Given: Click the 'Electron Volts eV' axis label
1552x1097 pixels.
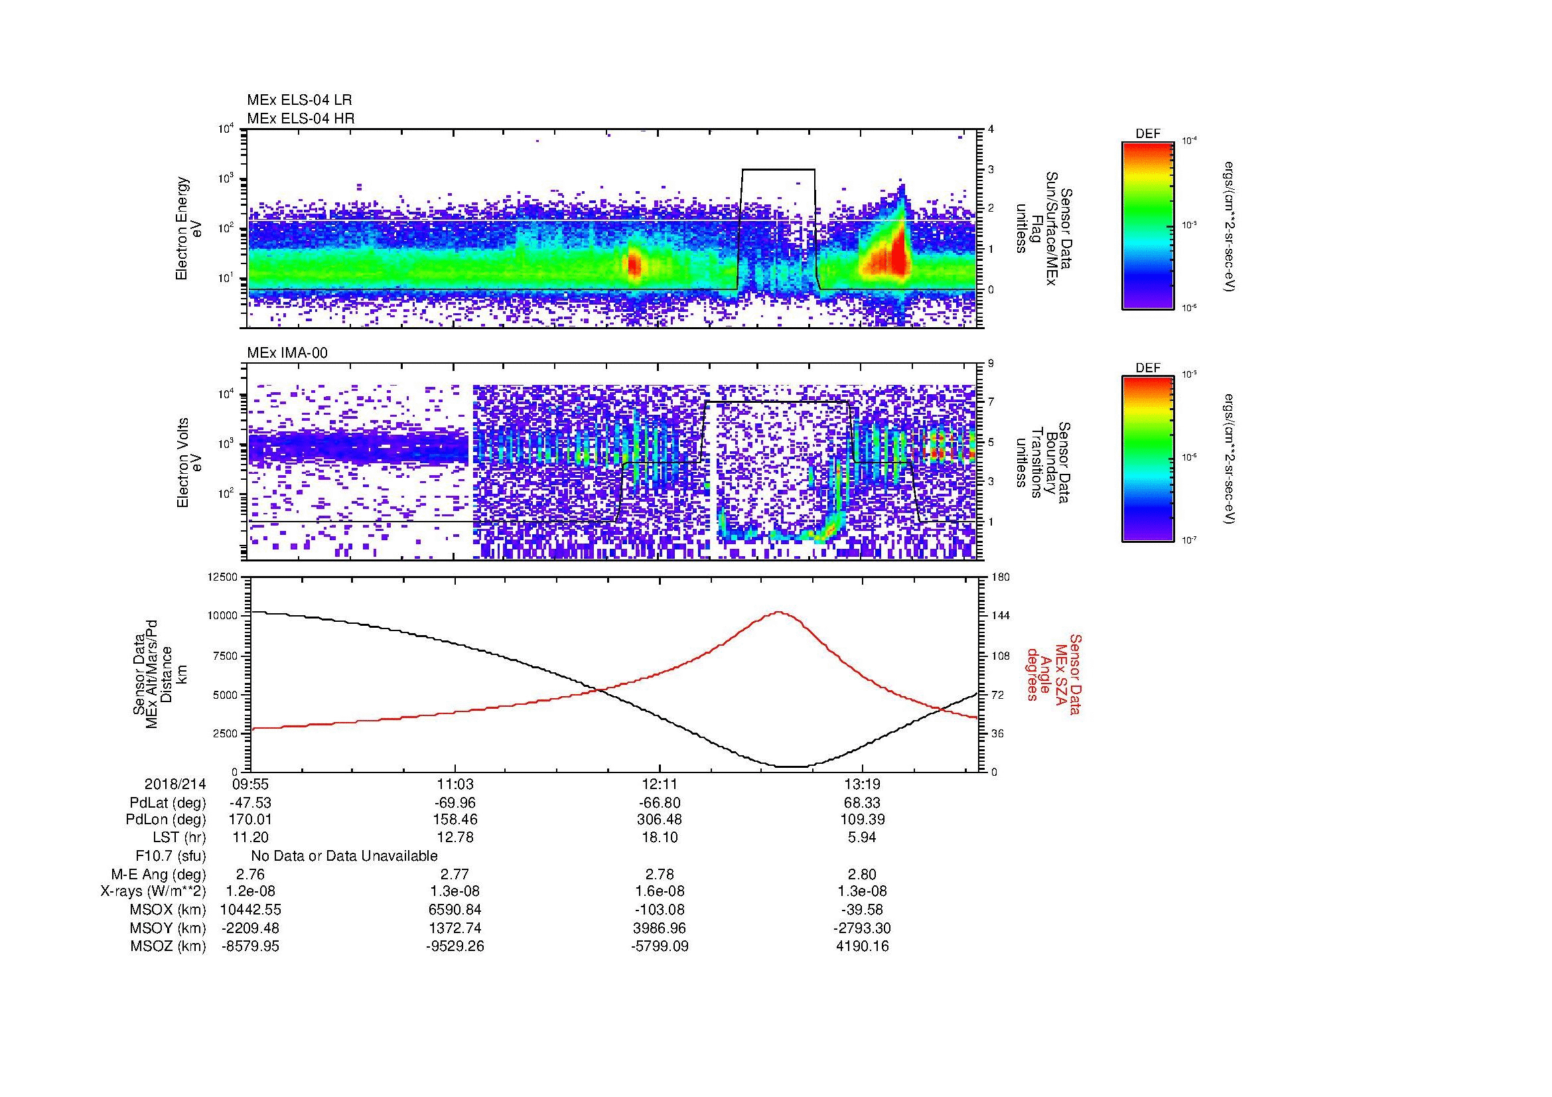Looking at the screenshot, I should (x=188, y=463).
